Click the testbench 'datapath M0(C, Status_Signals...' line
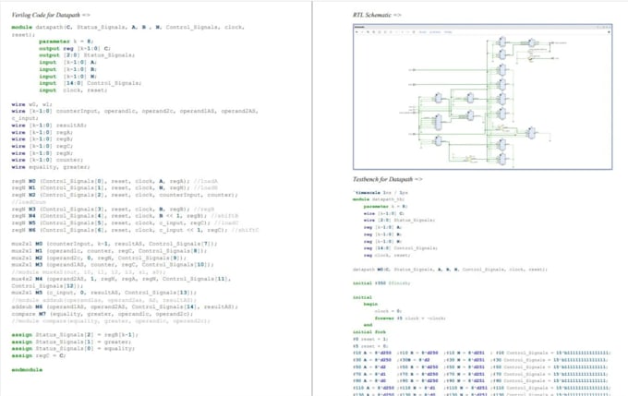This screenshot has height=396, width=628. [450, 270]
